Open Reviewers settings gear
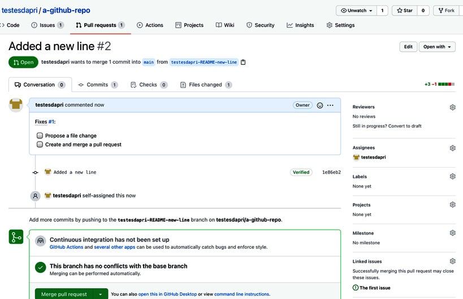 452,107
